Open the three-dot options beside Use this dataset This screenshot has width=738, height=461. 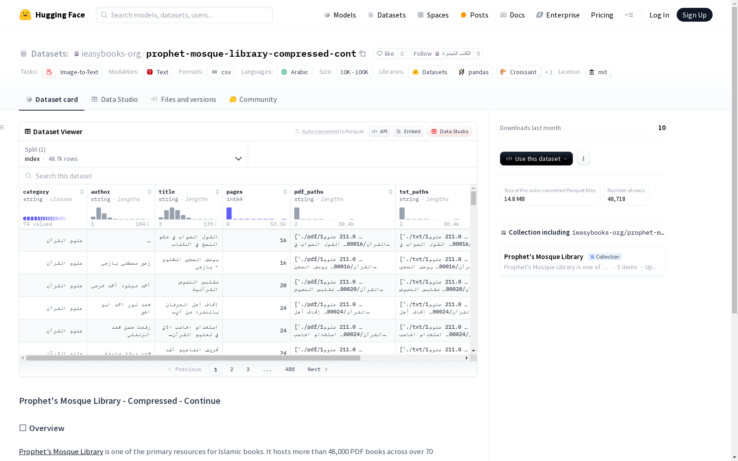[x=583, y=159]
